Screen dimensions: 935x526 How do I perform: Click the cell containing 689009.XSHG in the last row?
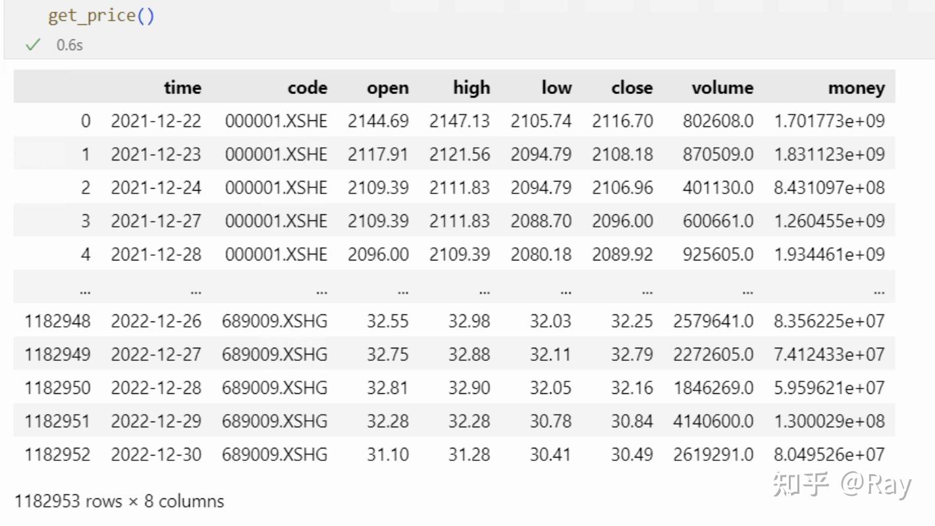click(x=276, y=454)
